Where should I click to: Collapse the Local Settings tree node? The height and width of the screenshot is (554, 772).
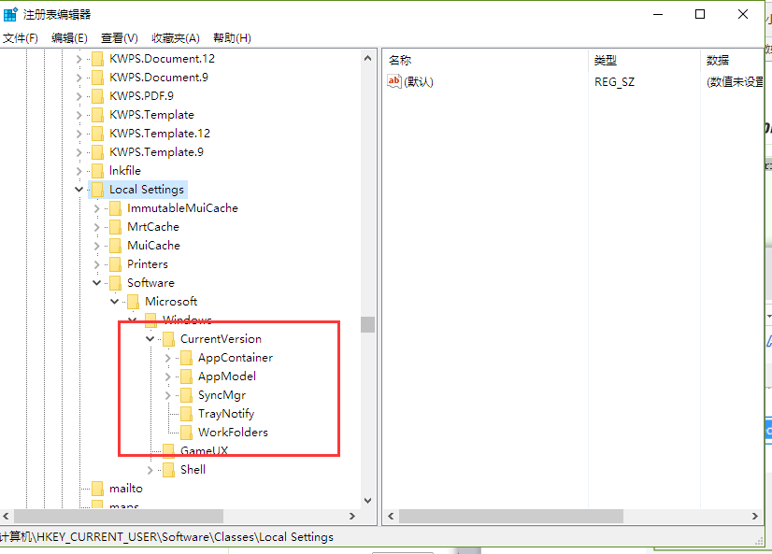pos(79,189)
